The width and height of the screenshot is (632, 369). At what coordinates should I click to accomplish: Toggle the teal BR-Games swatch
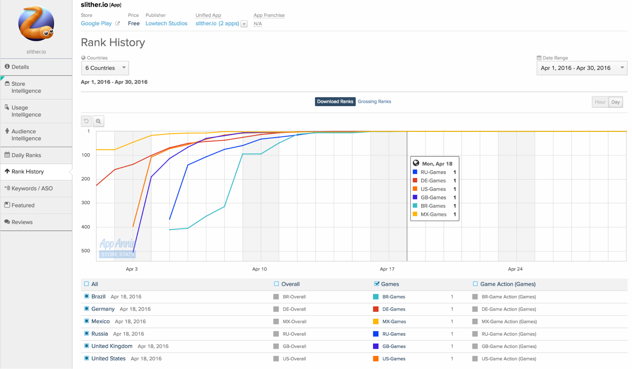click(x=376, y=297)
